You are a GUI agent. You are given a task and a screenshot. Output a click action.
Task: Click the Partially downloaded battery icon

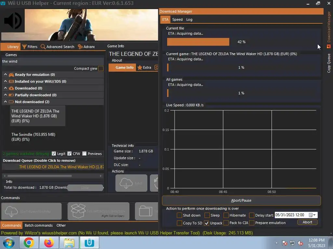pyautogui.click(x=11, y=95)
